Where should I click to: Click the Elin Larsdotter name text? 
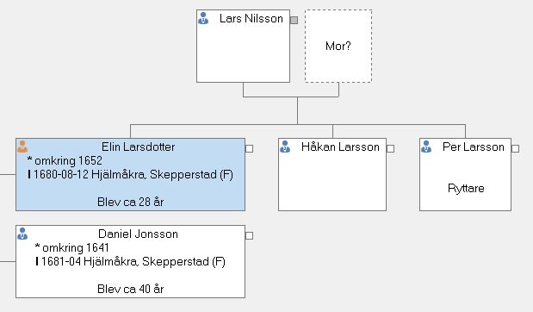click(x=139, y=147)
